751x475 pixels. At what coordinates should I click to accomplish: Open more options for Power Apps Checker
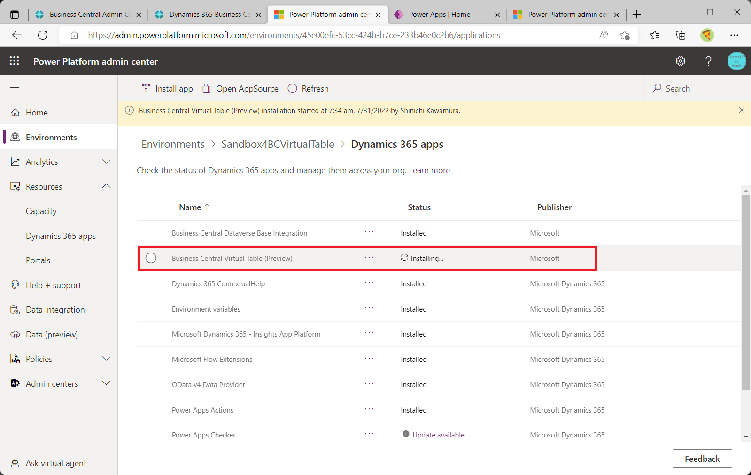[369, 434]
